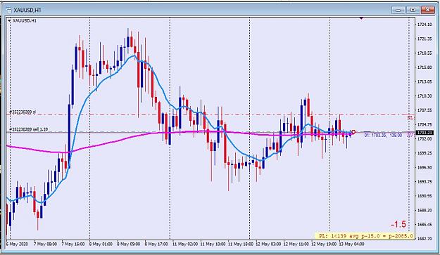Click the purple chart shift marker at top

[361, 18]
